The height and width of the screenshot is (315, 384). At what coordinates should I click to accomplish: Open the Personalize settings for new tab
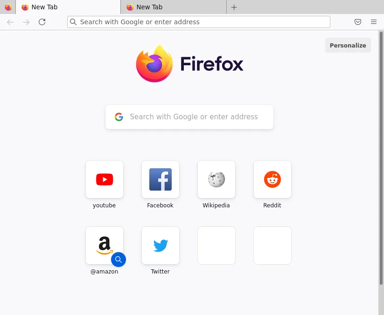pos(348,45)
